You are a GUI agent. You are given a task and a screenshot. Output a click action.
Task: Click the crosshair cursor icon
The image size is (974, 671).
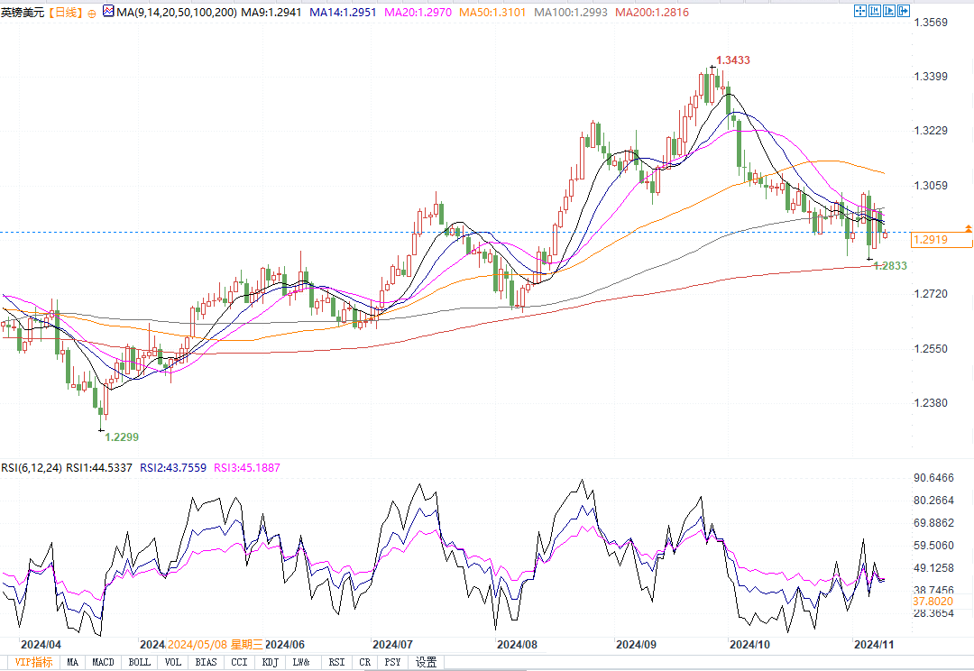point(859,11)
